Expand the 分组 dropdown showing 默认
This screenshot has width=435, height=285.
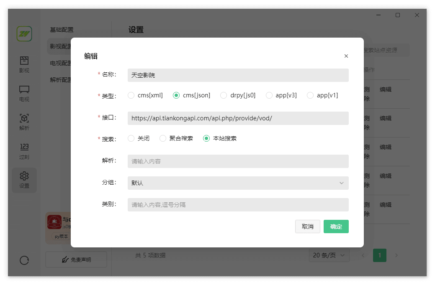[x=238, y=183]
